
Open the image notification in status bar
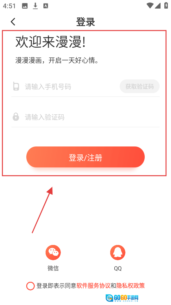point(25,6)
